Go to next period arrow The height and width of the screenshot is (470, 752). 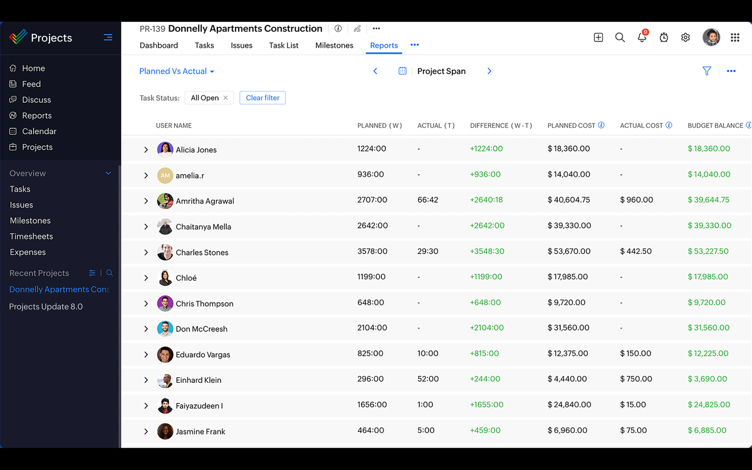(x=489, y=71)
